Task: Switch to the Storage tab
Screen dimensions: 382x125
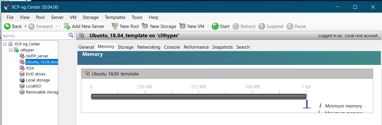Action: click(x=126, y=47)
